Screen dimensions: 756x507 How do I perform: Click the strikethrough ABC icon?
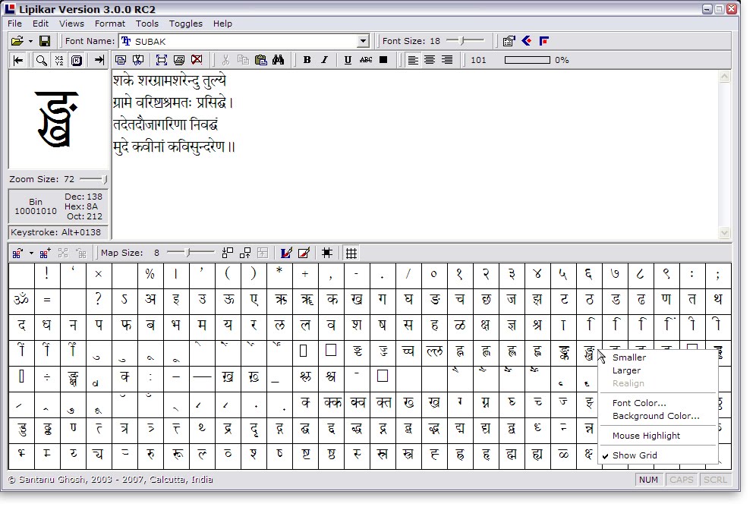tap(366, 60)
